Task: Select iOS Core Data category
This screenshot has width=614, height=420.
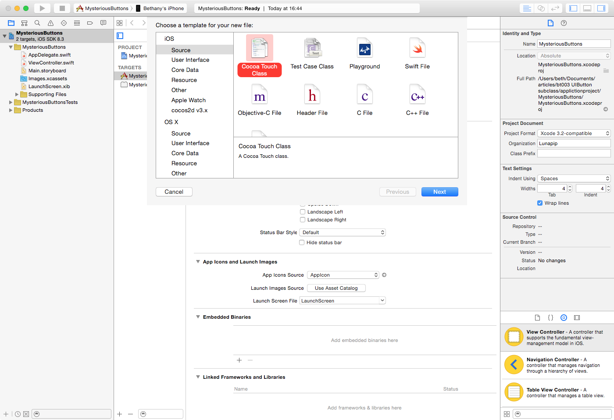Action: point(195,70)
